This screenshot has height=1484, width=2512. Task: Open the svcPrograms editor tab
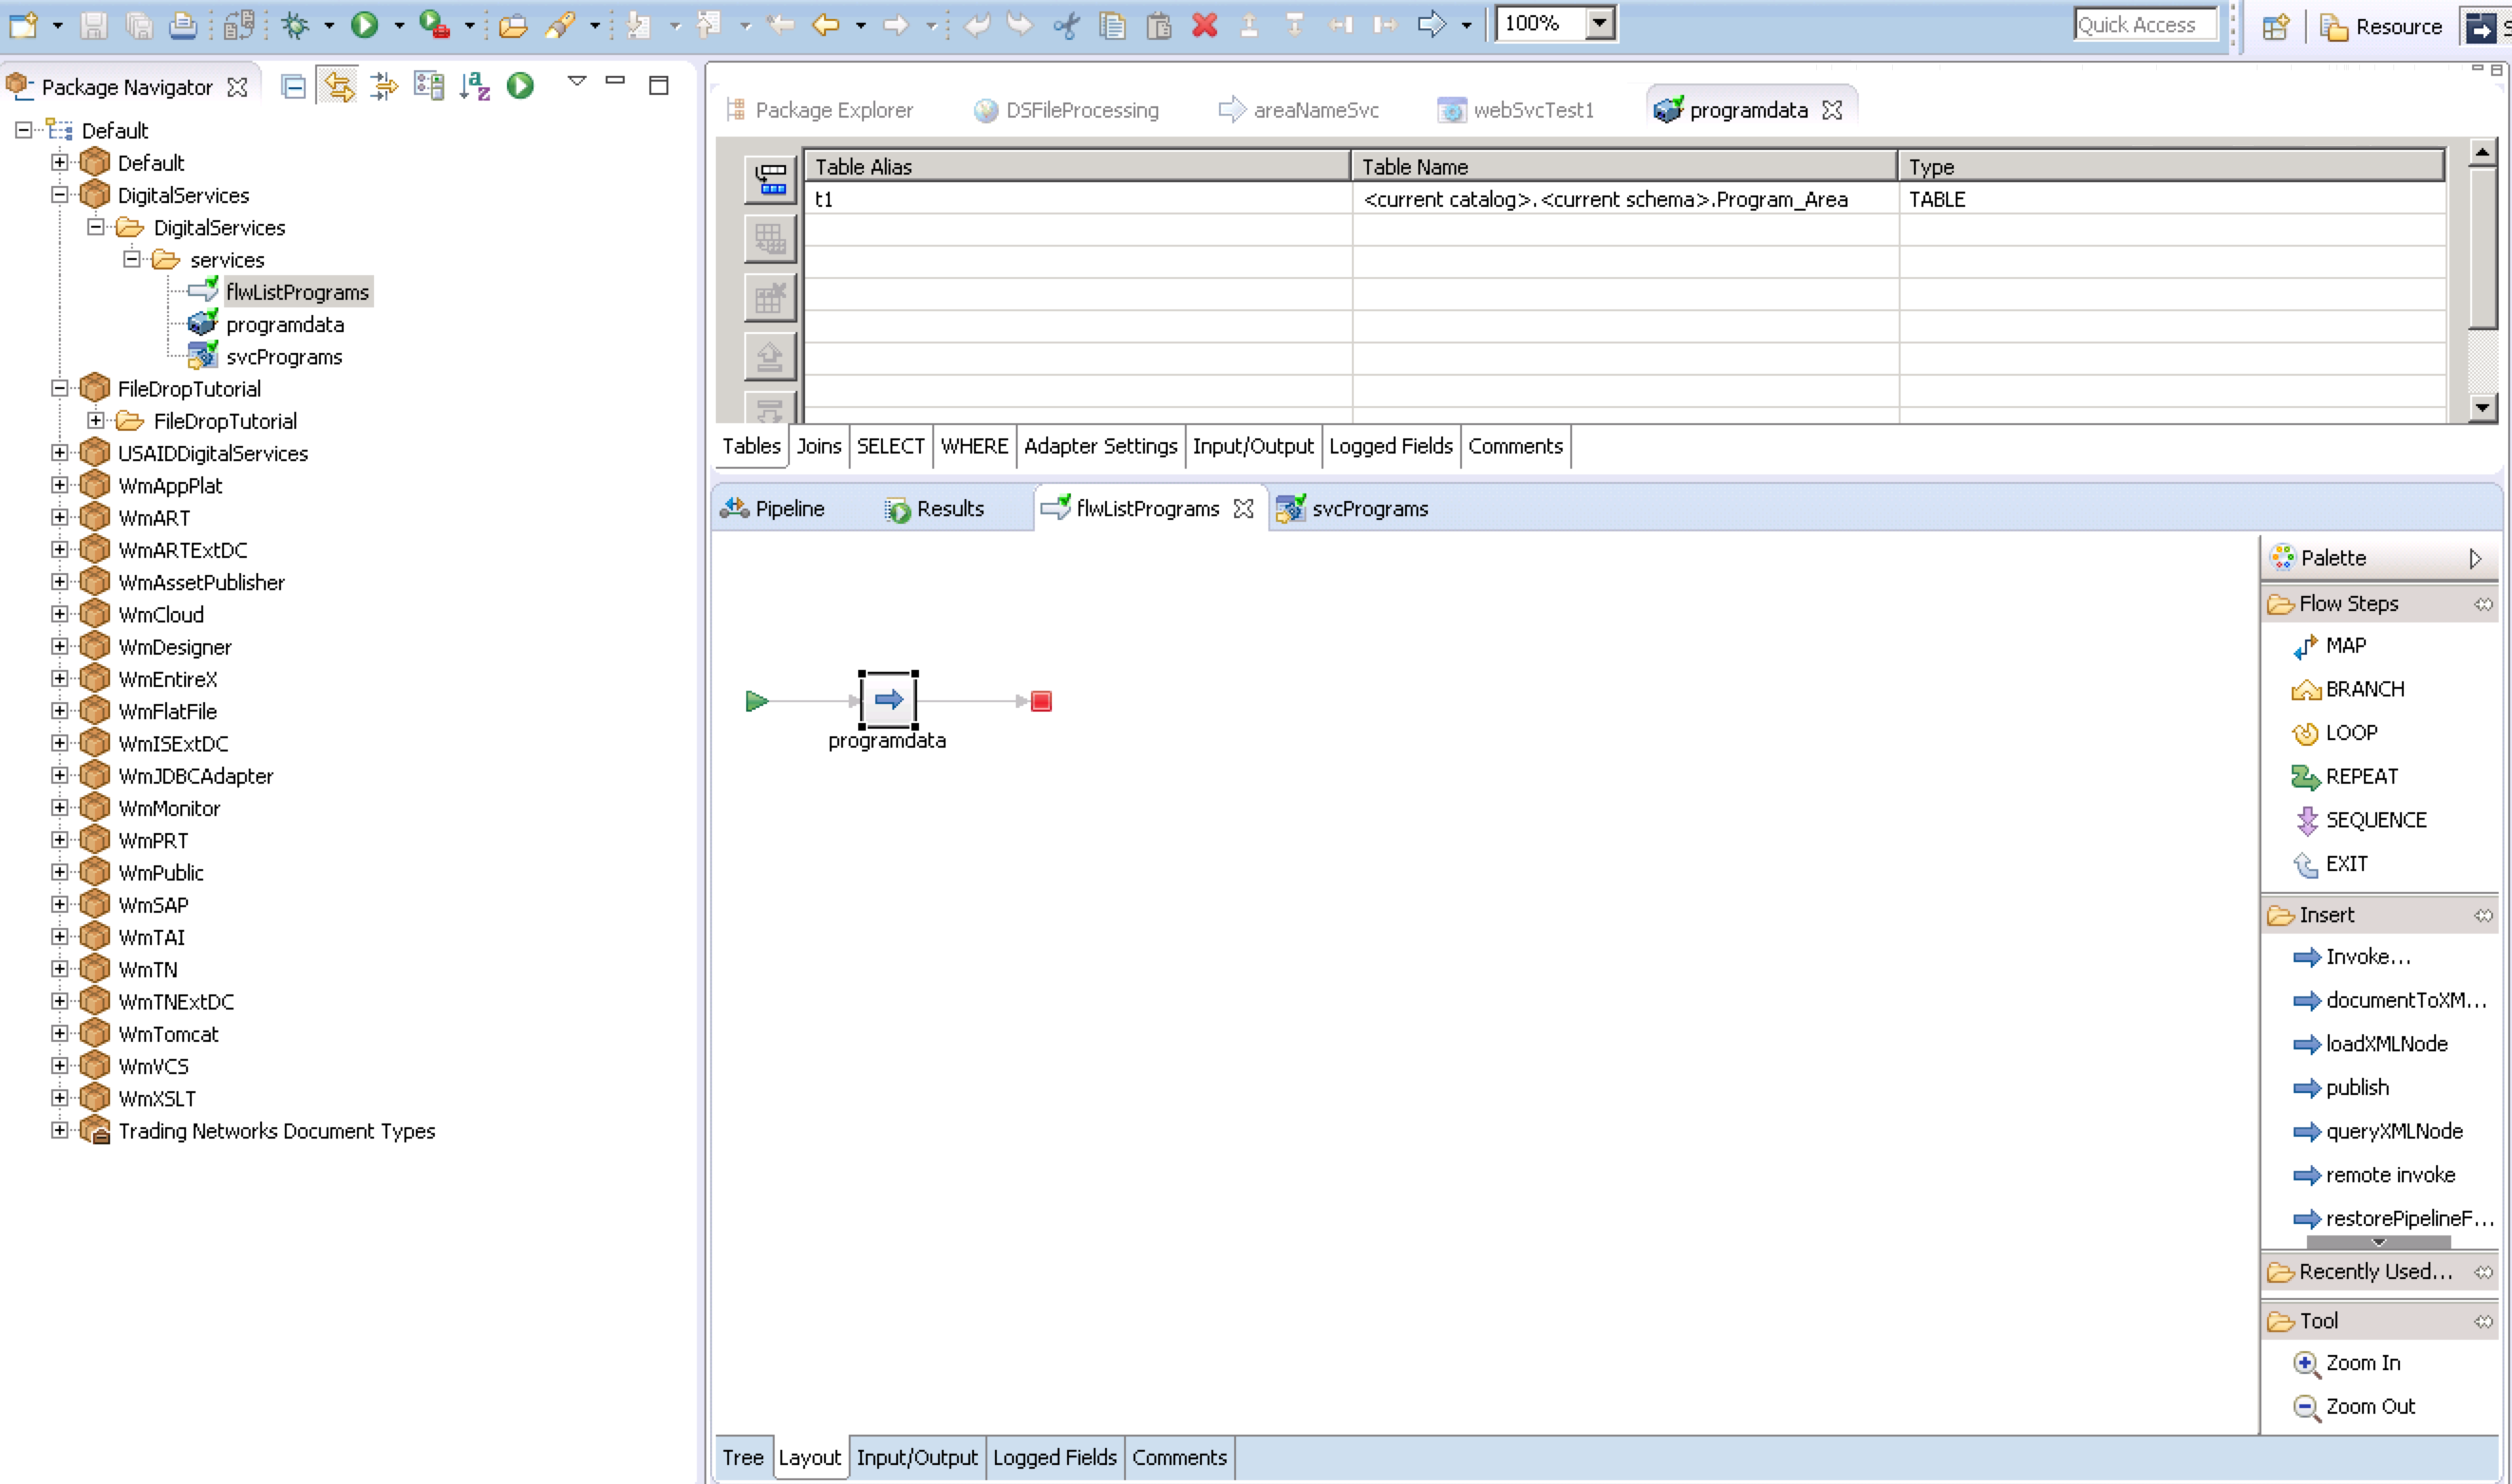[1369, 509]
